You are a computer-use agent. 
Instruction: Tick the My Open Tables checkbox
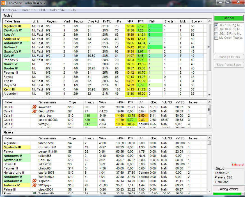(216, 38)
